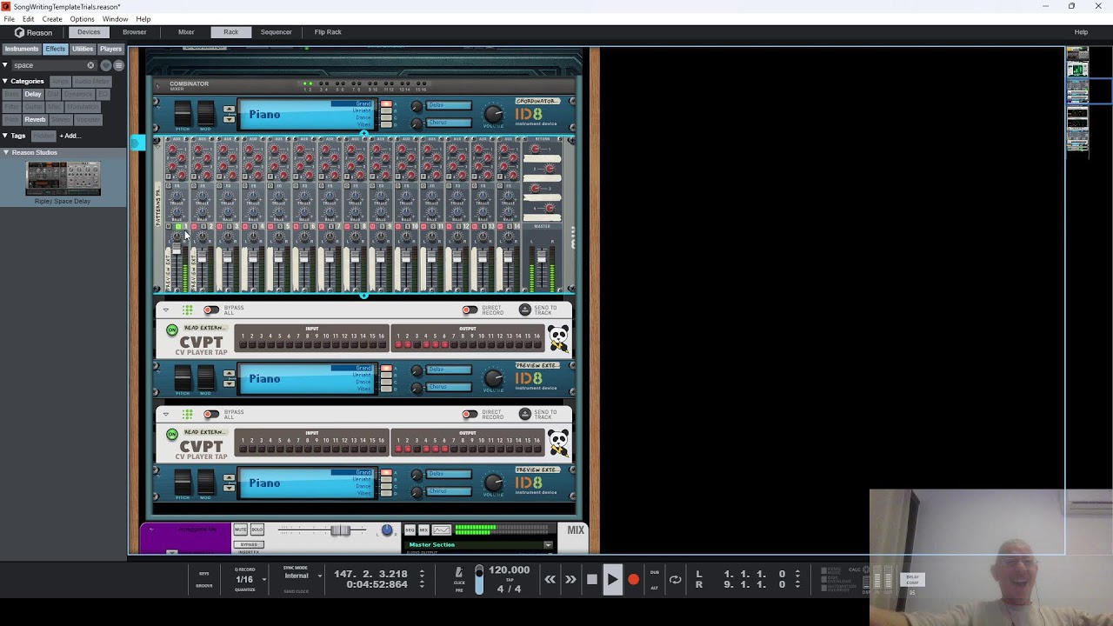Fold the second CVPT device
This screenshot has width=1113, height=626.
click(165, 414)
